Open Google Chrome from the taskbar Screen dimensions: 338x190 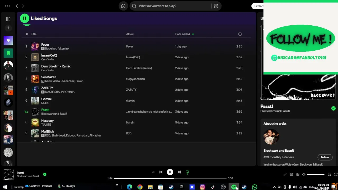140,187
